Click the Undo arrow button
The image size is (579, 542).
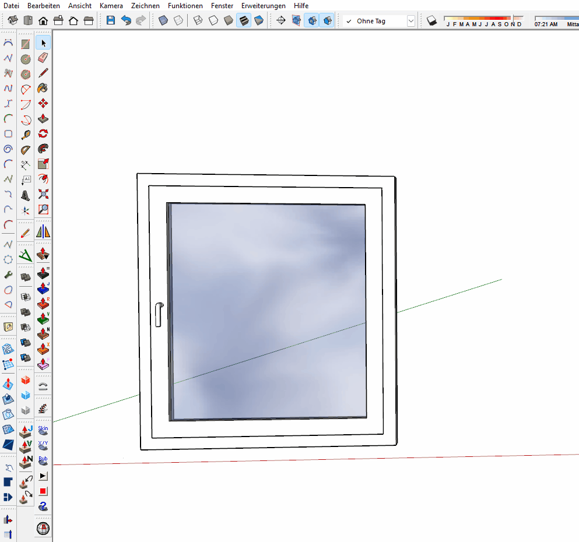126,20
